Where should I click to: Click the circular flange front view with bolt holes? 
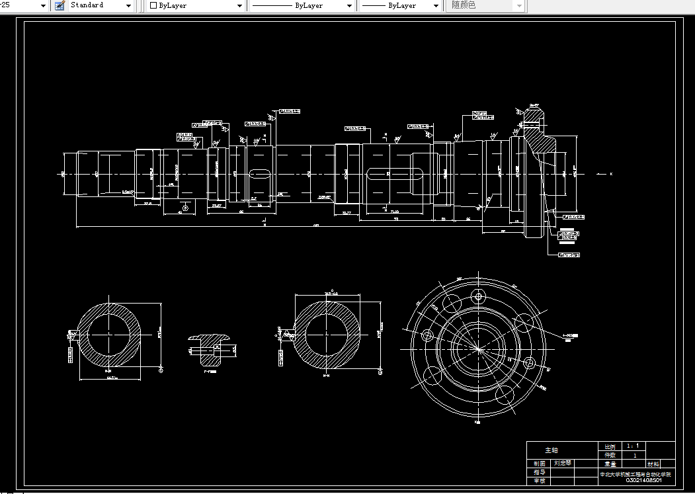(x=478, y=349)
